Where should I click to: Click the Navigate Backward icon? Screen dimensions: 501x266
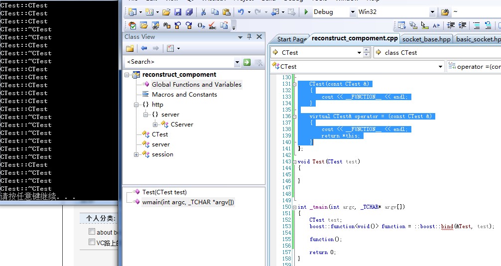(x=275, y=12)
